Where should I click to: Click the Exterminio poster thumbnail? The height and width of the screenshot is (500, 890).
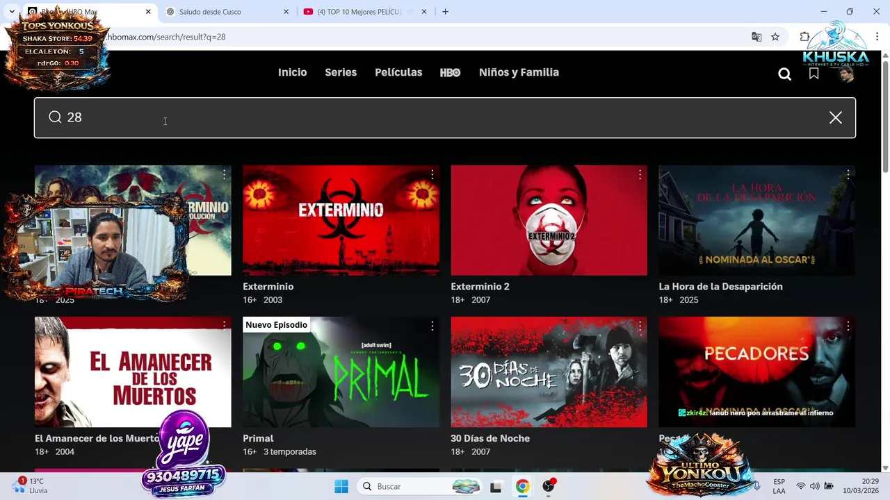click(341, 220)
